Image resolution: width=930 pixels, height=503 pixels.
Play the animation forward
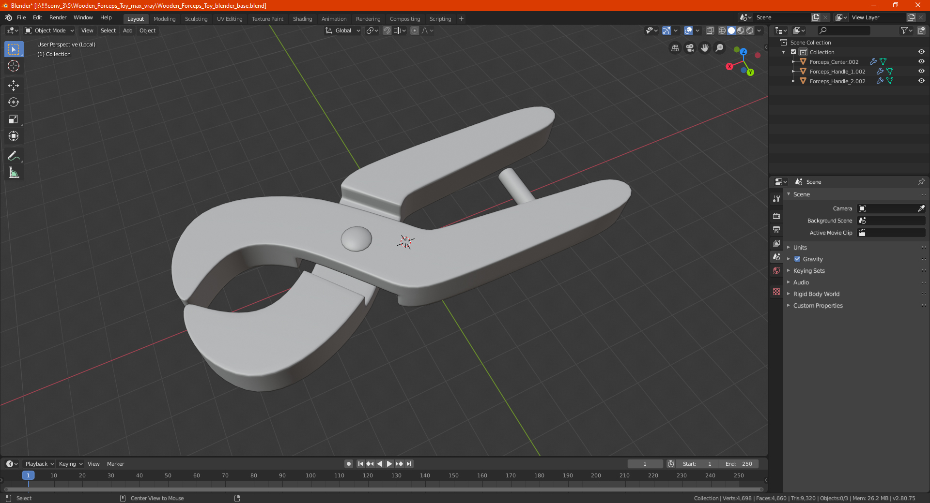389,464
